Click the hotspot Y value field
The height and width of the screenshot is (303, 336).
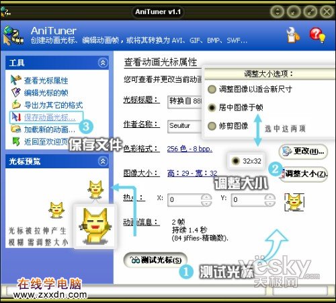[x=248, y=200]
